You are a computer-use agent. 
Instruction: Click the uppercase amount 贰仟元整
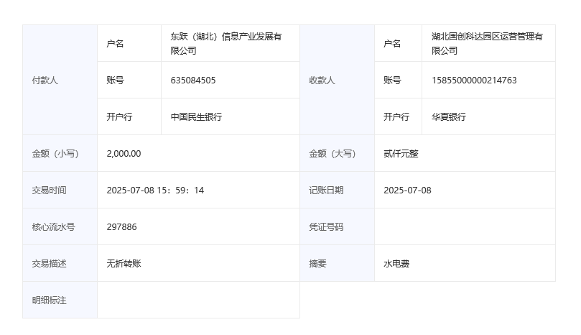(401, 154)
